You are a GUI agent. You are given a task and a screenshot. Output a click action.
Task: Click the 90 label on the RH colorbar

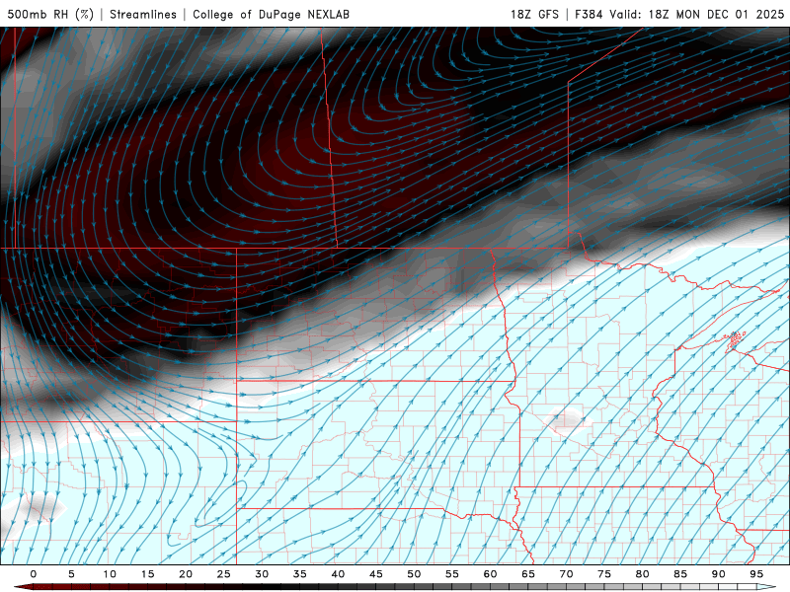point(718,574)
